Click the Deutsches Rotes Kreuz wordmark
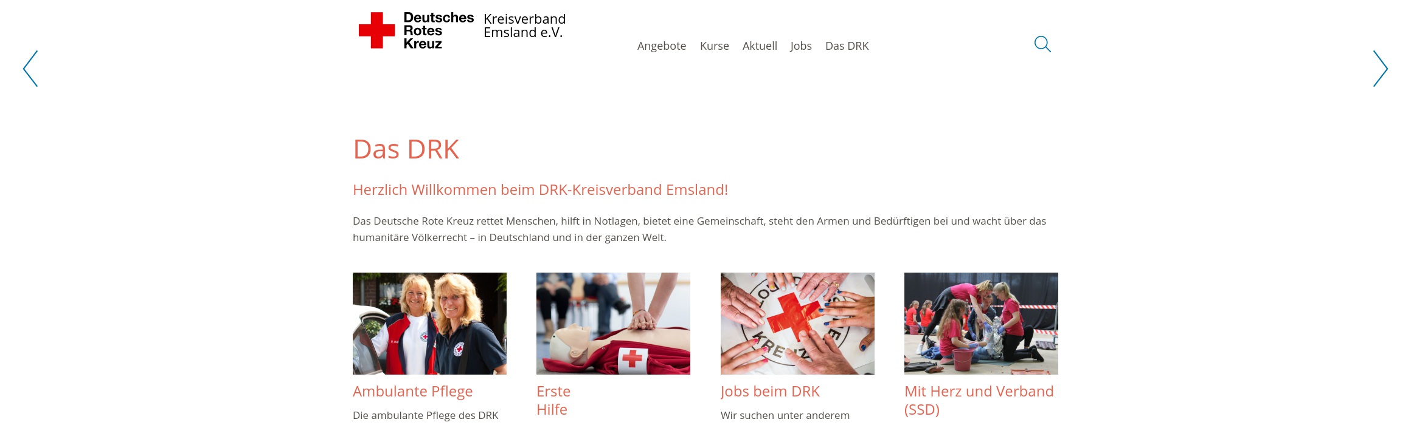The width and height of the screenshot is (1411, 425). point(439,30)
